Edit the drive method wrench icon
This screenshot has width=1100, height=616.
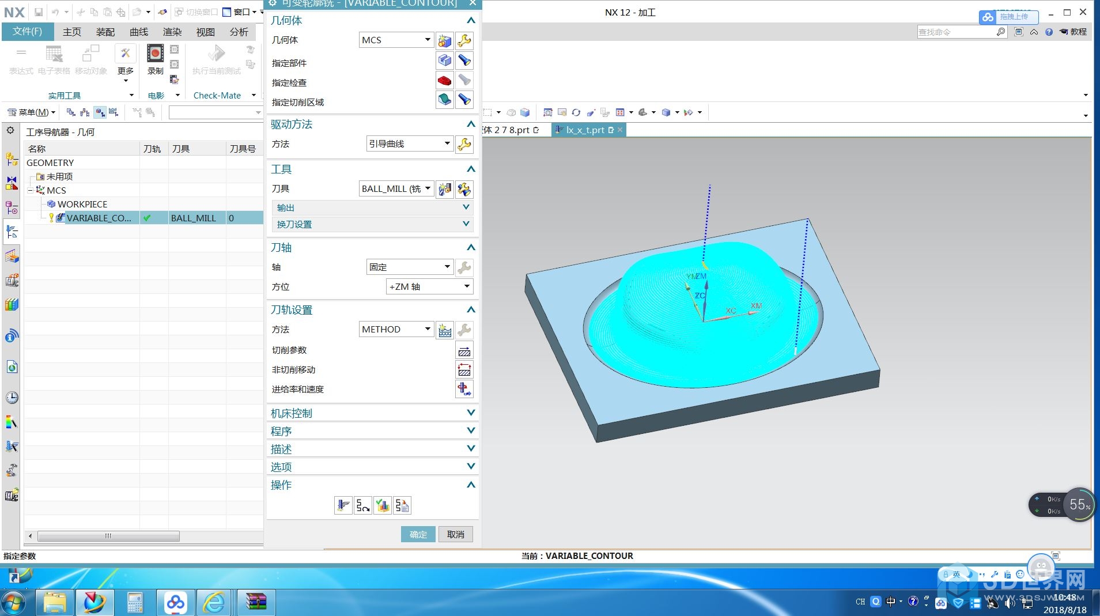click(464, 144)
